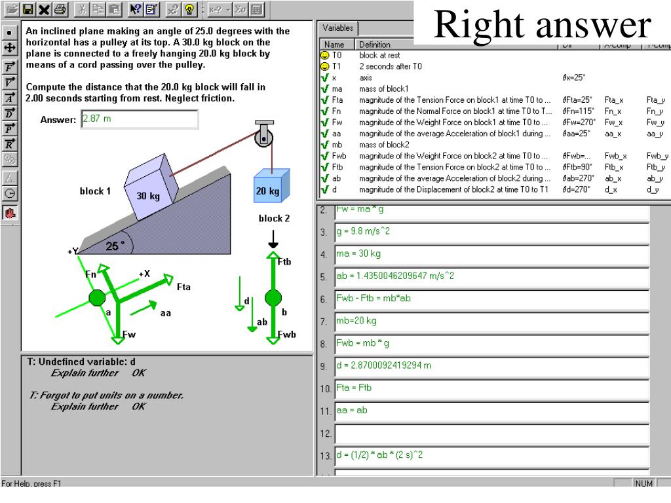Select ab average Acceleration of block2 row
The width and height of the screenshot is (671, 503).
pyautogui.click(x=494, y=178)
